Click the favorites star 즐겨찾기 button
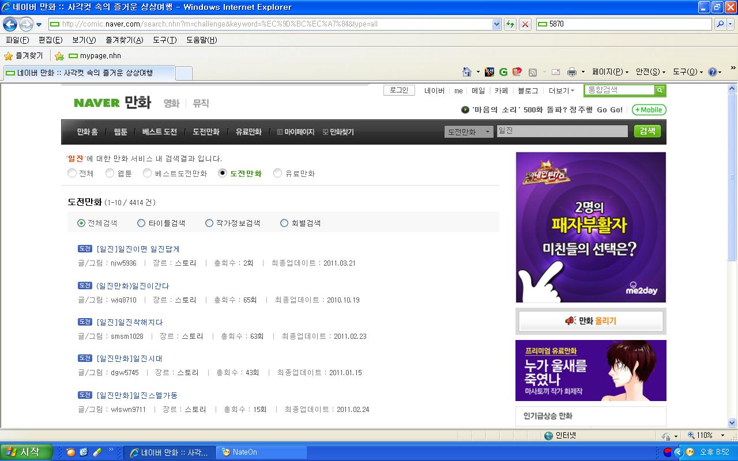This screenshot has height=461, width=738. click(24, 56)
